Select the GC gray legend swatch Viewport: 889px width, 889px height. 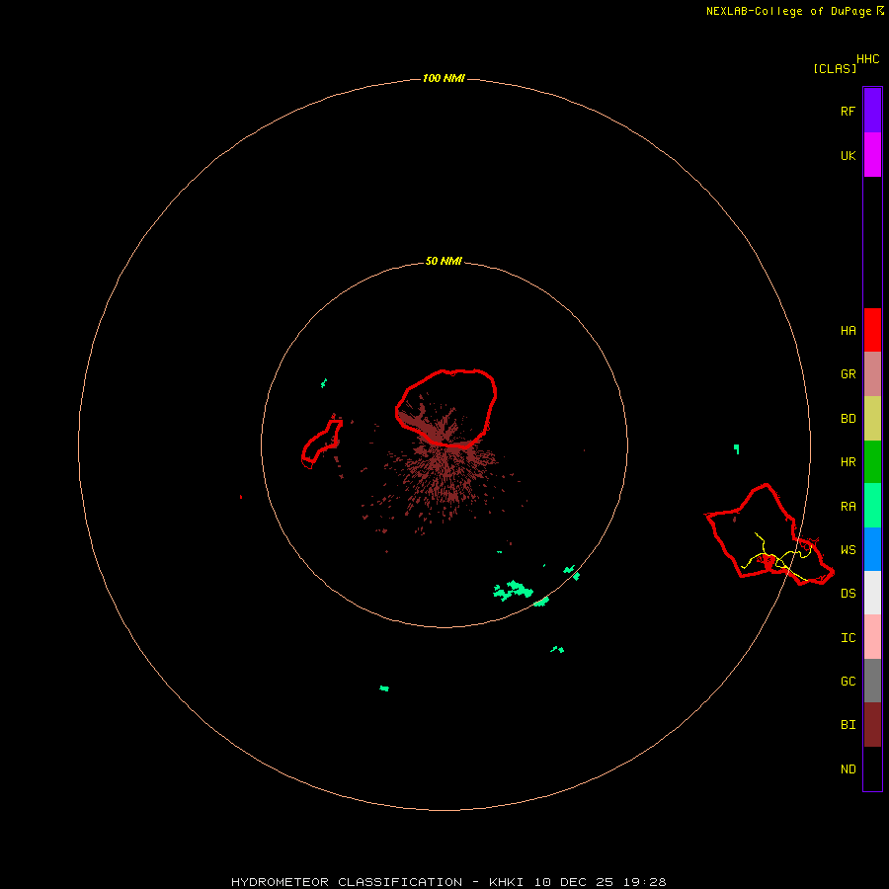click(872, 681)
